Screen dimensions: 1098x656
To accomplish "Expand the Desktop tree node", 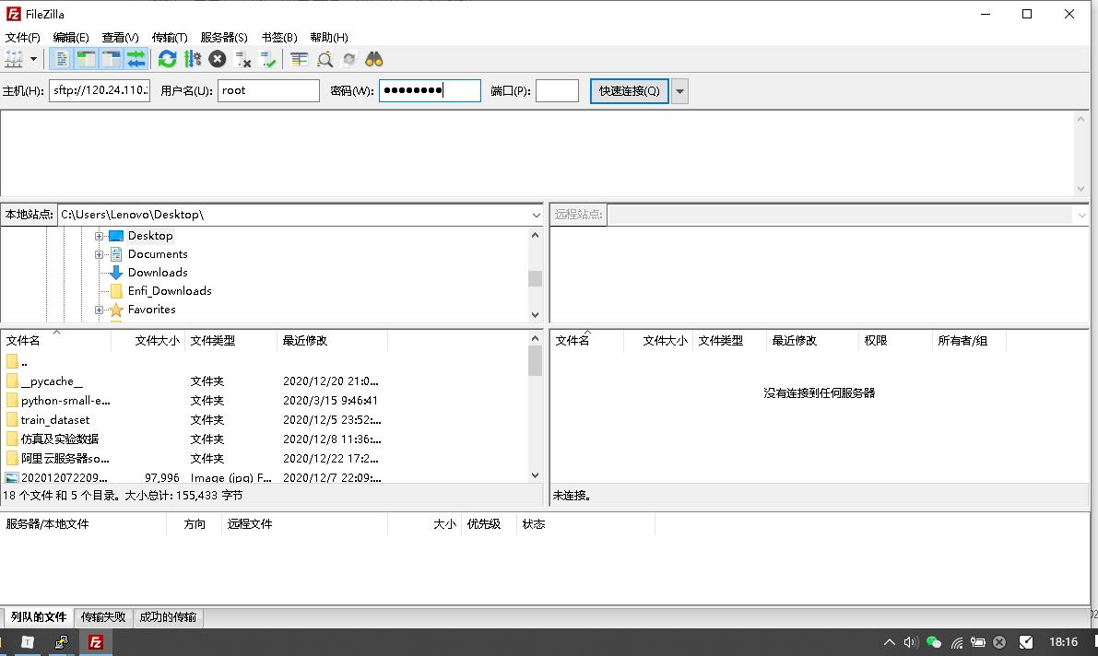I will [99, 236].
